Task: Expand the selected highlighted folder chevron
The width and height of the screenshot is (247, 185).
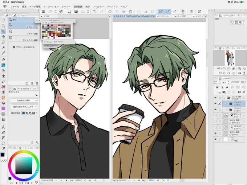Action: click(227, 104)
